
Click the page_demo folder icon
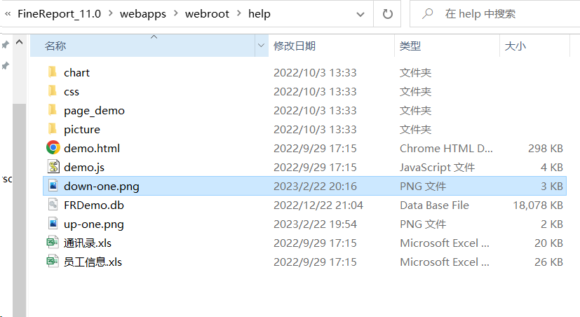[53, 110]
